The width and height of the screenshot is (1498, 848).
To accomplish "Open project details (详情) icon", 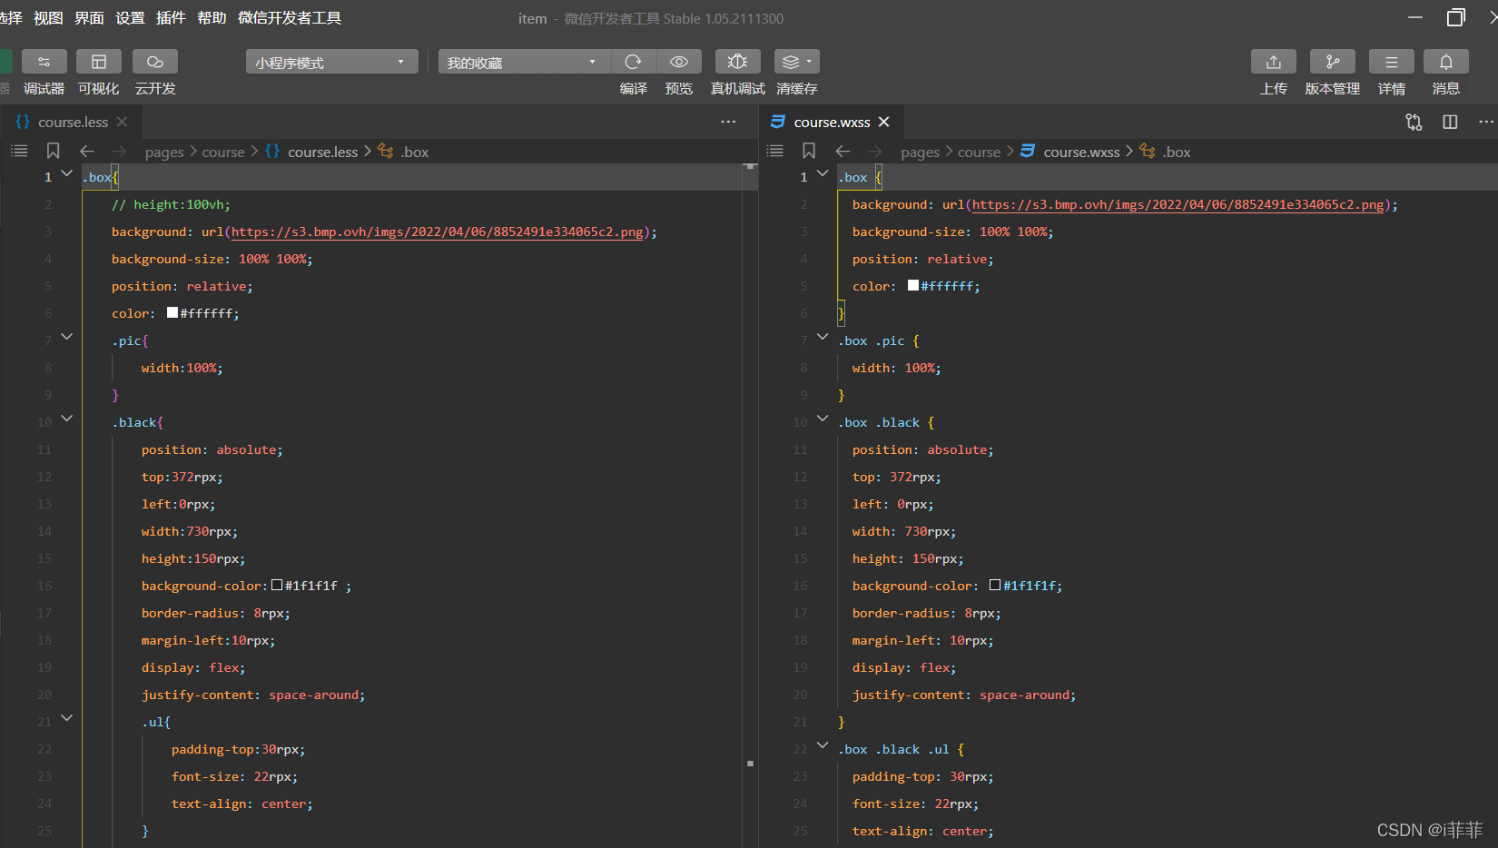I will 1392,62.
